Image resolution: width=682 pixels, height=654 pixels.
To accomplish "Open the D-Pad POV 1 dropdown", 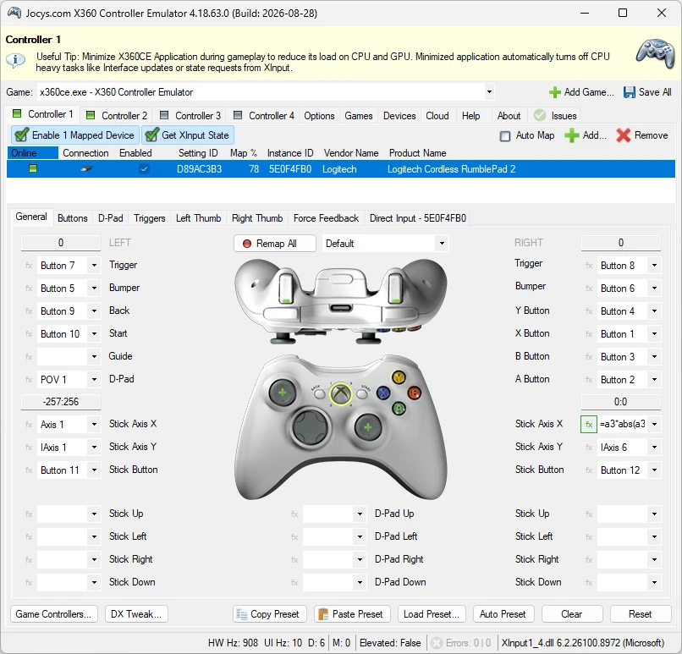I will (x=94, y=380).
